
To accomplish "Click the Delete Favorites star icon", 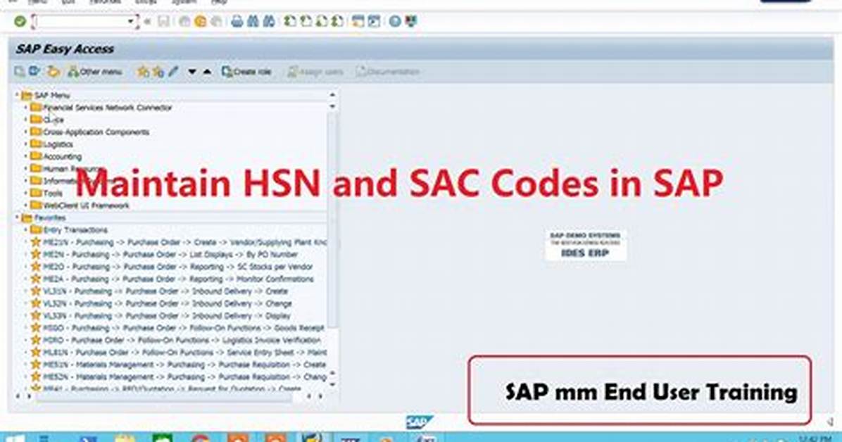I will (158, 71).
